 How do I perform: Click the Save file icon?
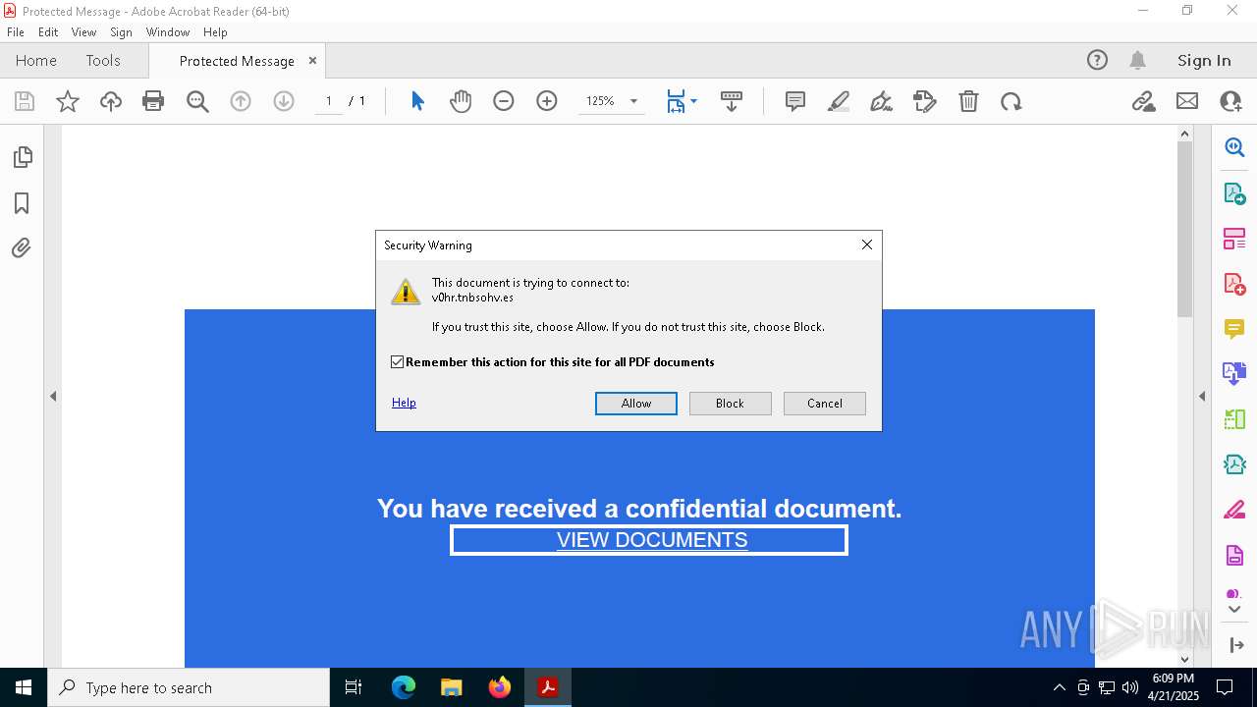click(25, 101)
